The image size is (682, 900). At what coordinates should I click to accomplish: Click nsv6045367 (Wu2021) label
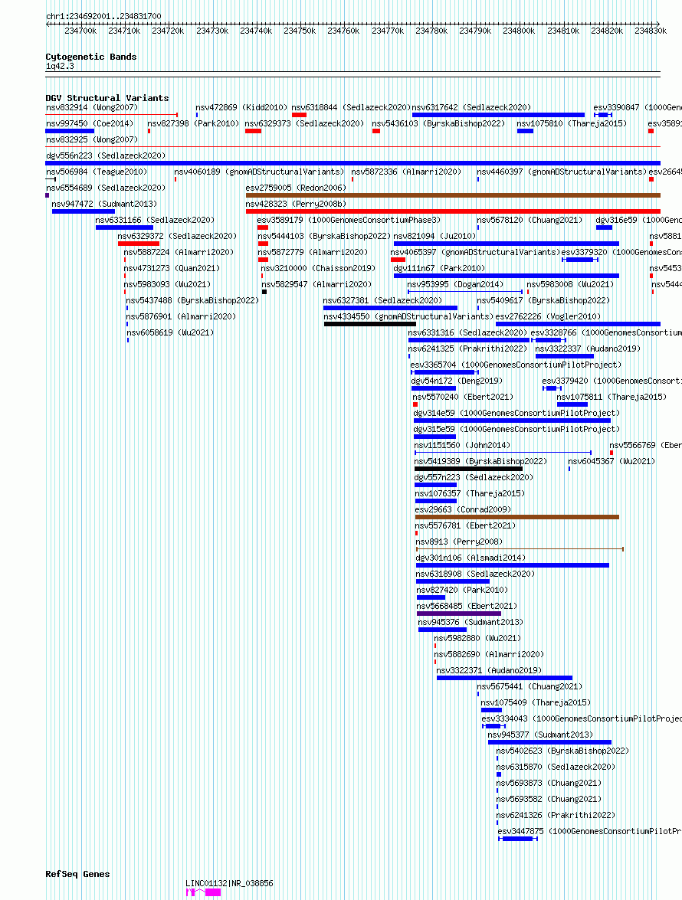[x=612, y=461]
